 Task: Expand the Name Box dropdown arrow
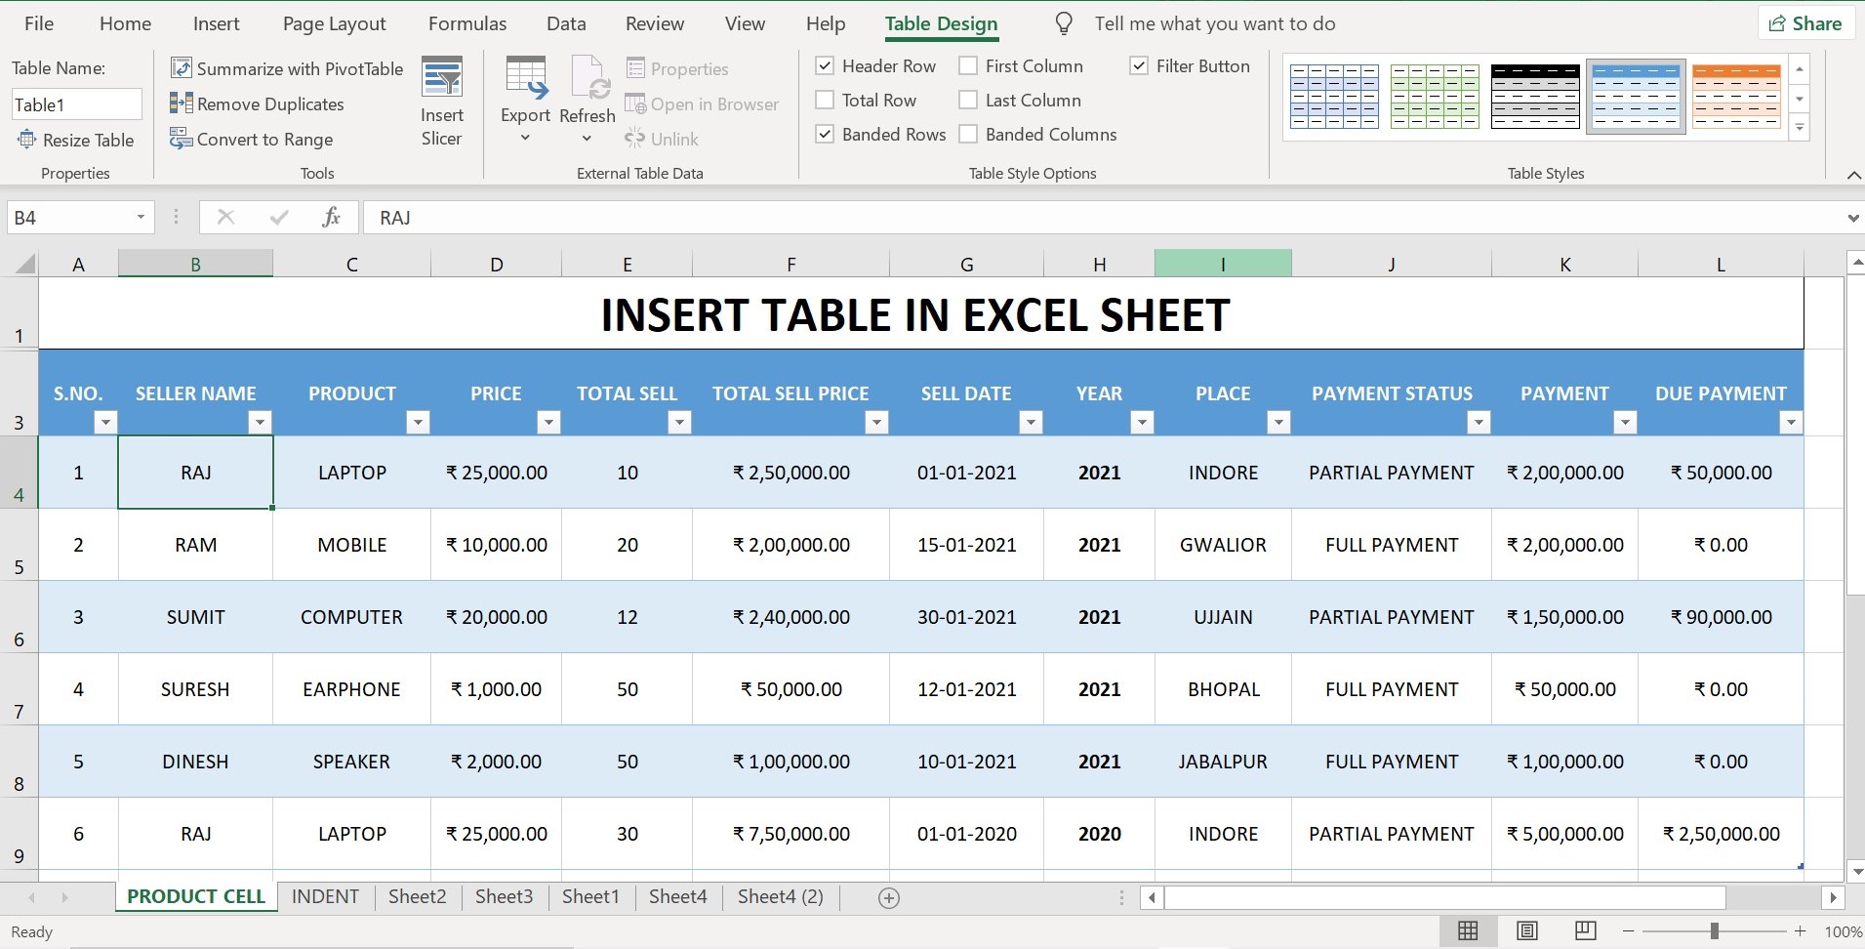141,217
